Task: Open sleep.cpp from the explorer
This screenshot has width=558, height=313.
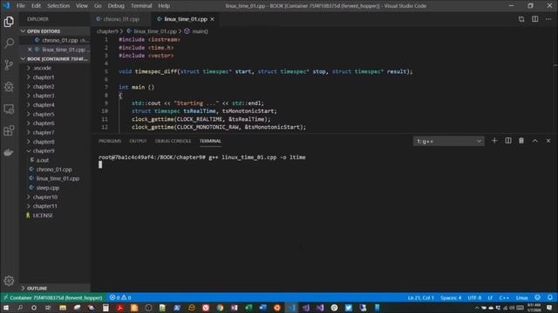Action: (48, 188)
